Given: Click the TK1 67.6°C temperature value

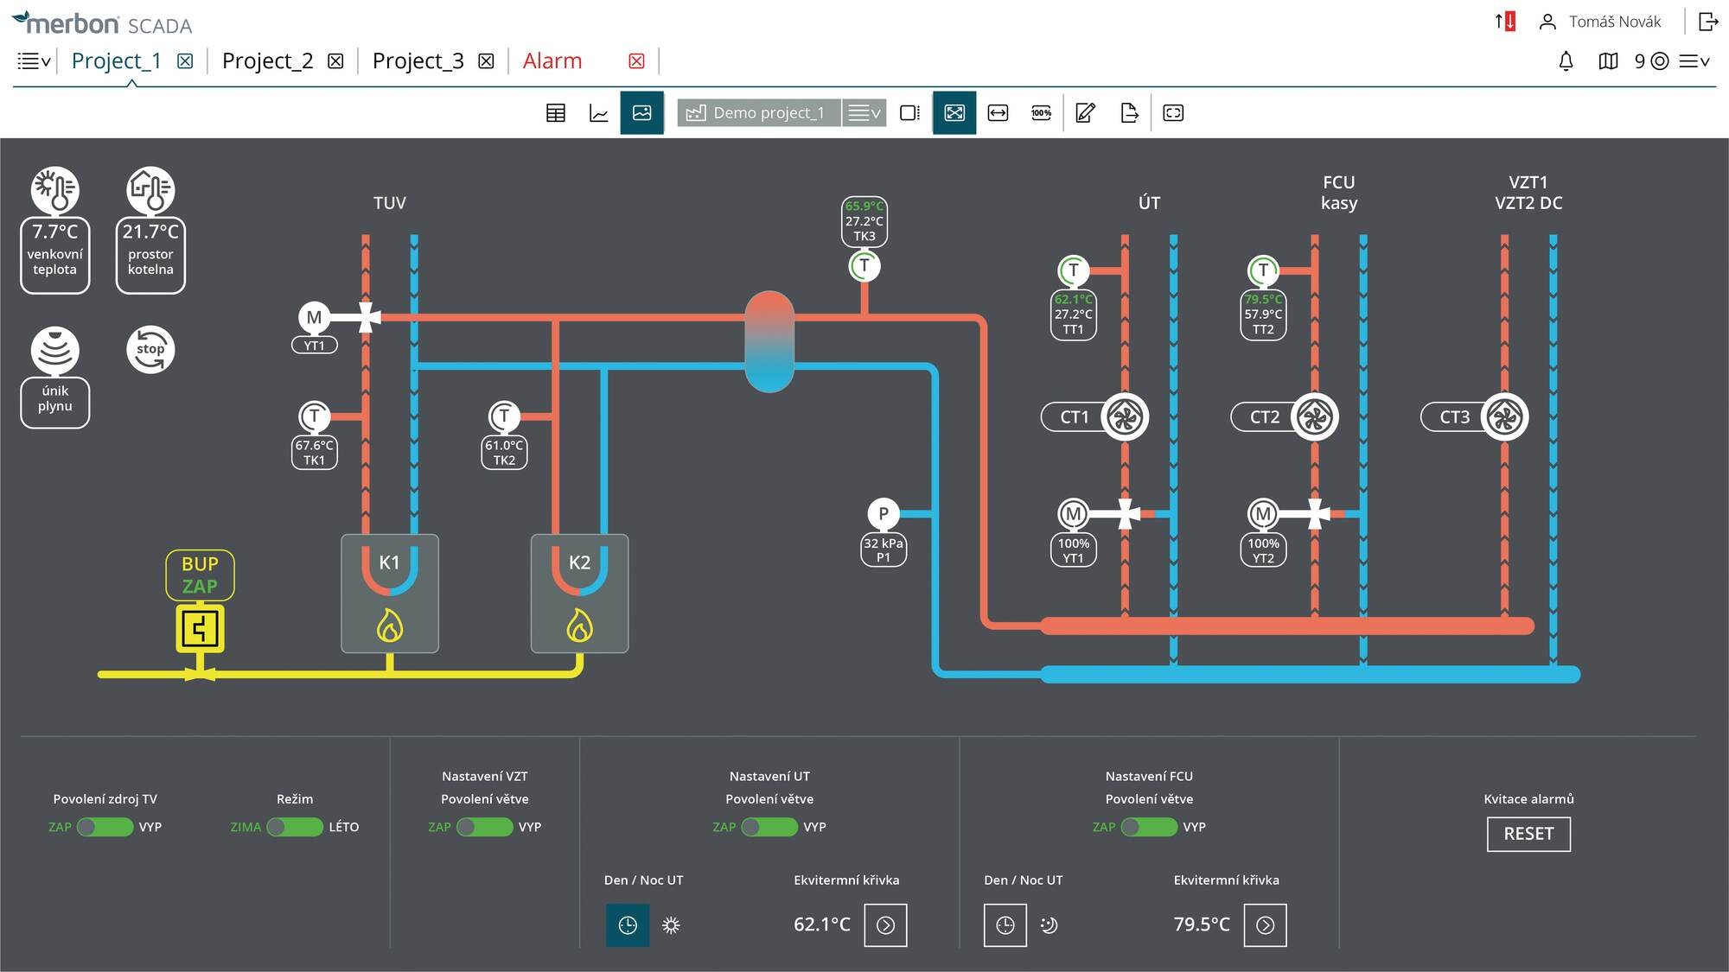Looking at the screenshot, I should tap(314, 453).
